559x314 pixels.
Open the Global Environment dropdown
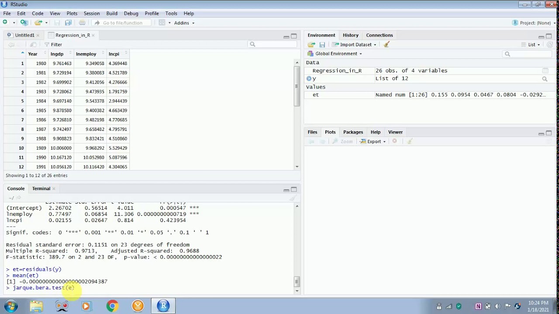tap(335, 54)
